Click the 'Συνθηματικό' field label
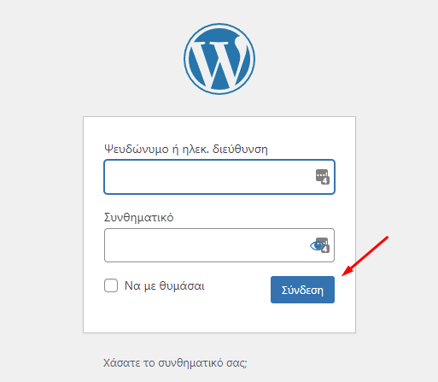Screen dimensions: 438x382 138,218
